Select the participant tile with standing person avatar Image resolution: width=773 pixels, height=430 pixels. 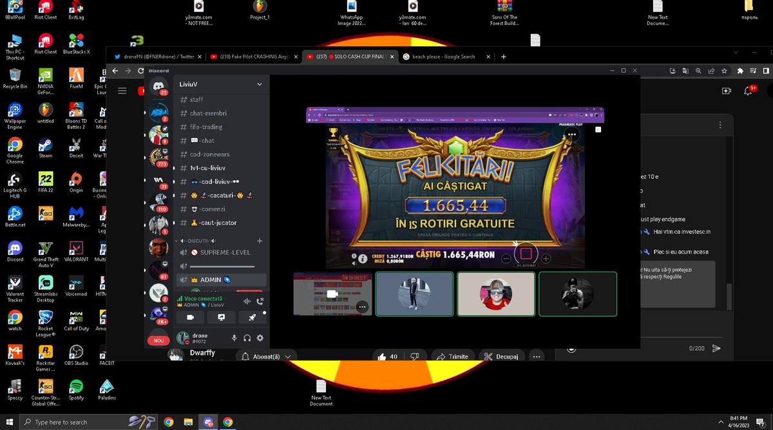[414, 294]
